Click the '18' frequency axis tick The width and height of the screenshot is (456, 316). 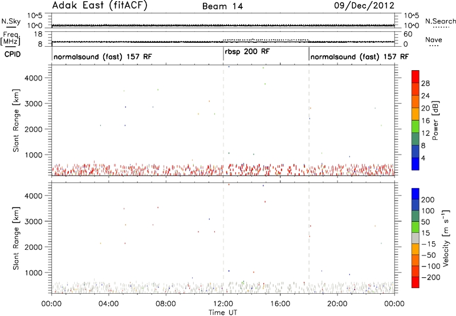click(38, 34)
